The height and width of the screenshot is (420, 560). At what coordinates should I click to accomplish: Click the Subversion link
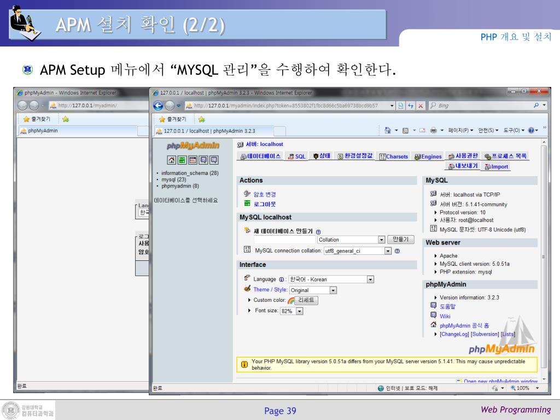[485, 334]
